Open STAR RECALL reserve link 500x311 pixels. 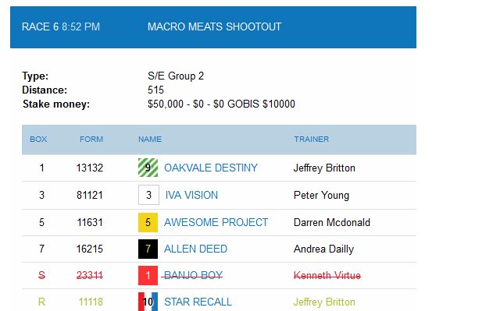pyautogui.click(x=198, y=302)
